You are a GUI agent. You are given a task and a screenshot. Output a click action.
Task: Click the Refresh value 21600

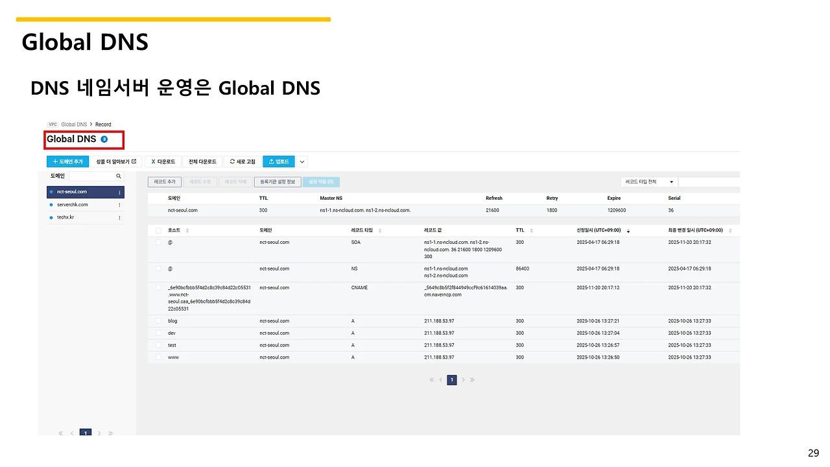click(x=493, y=211)
